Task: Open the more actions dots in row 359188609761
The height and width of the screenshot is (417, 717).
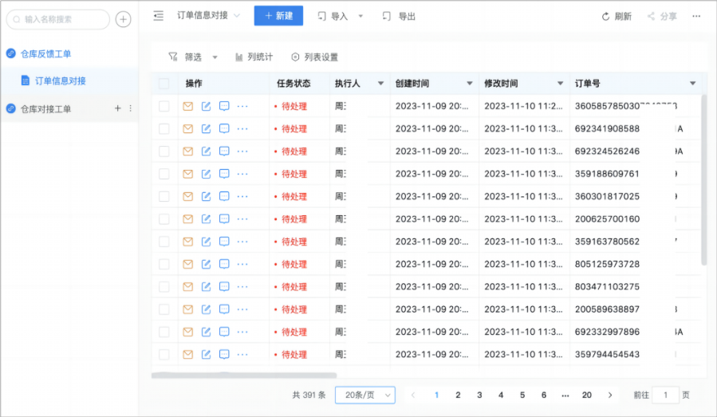Action: click(242, 174)
